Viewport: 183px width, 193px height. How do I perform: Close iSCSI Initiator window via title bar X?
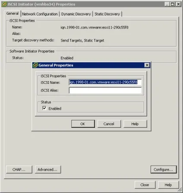point(178,4)
